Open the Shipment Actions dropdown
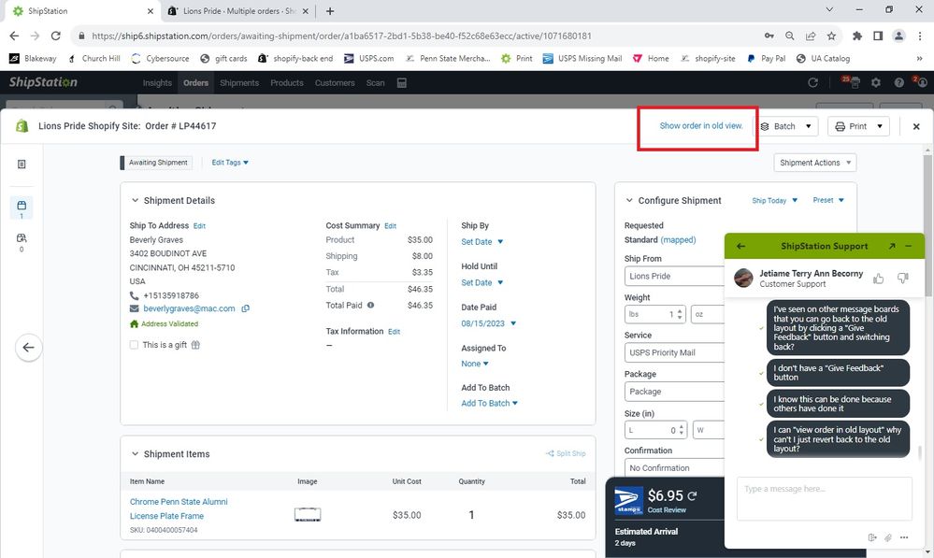The width and height of the screenshot is (934, 558). coord(815,163)
